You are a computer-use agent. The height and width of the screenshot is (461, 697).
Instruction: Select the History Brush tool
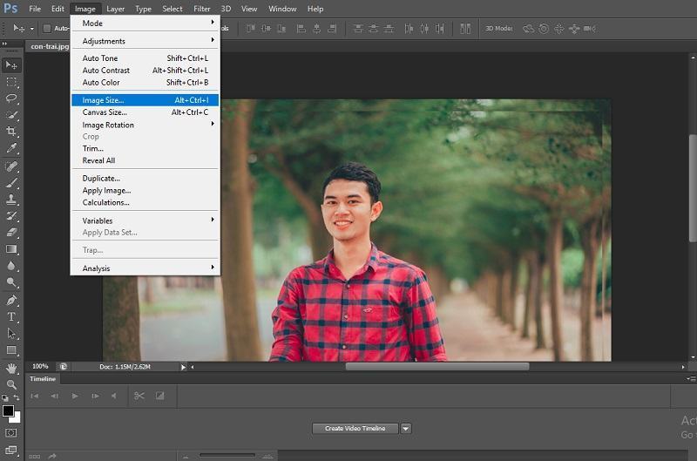tap(11, 215)
